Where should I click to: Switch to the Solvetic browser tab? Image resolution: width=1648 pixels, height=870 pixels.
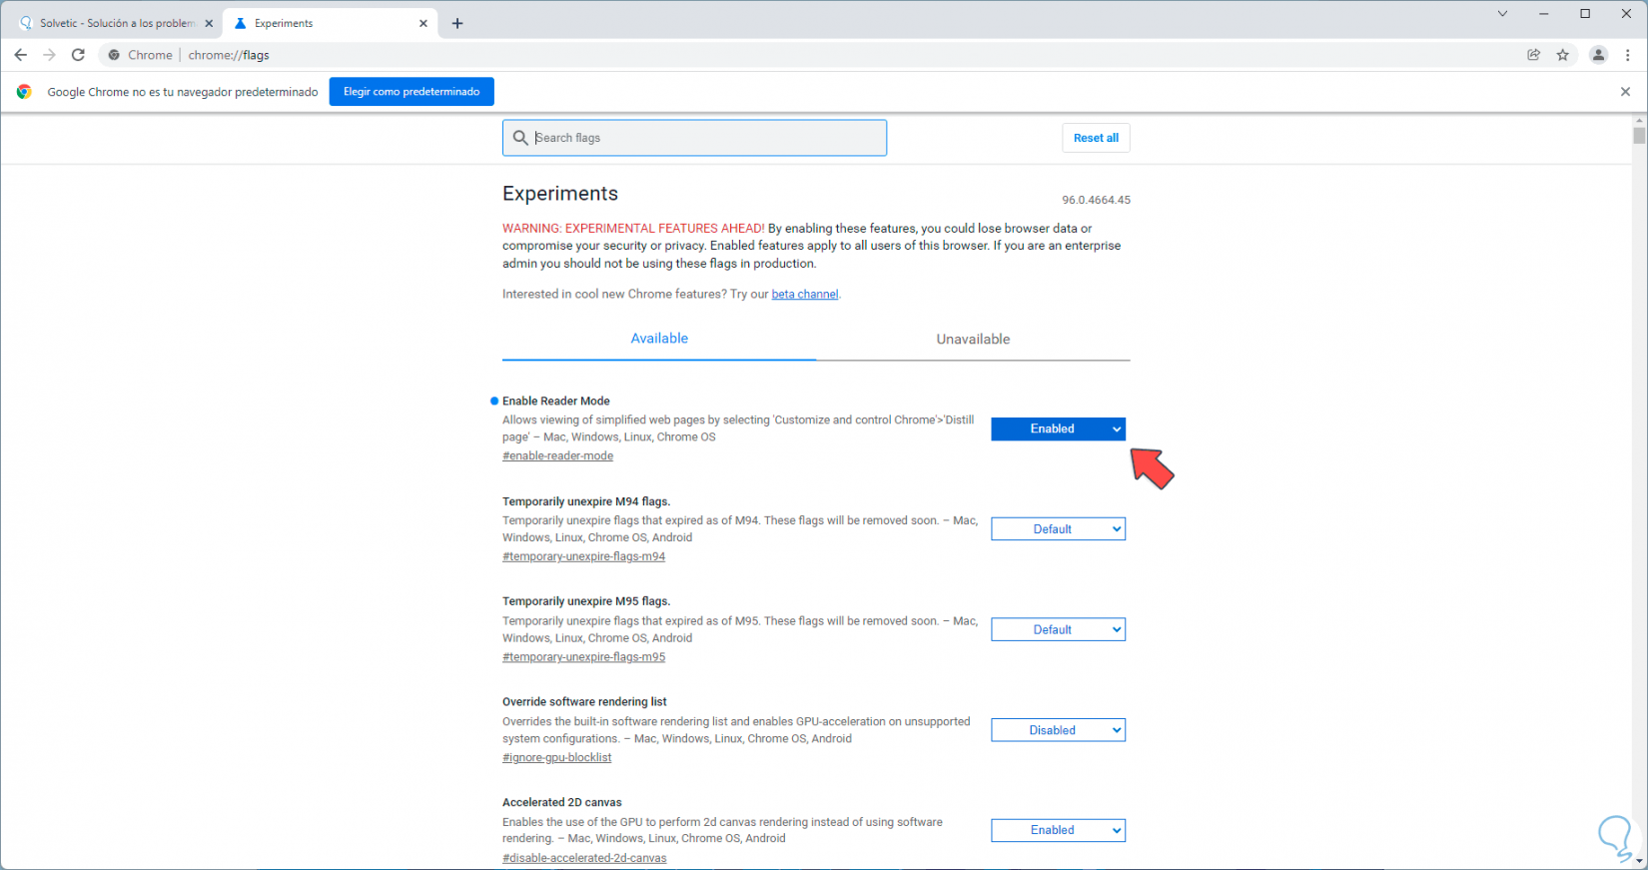[116, 23]
